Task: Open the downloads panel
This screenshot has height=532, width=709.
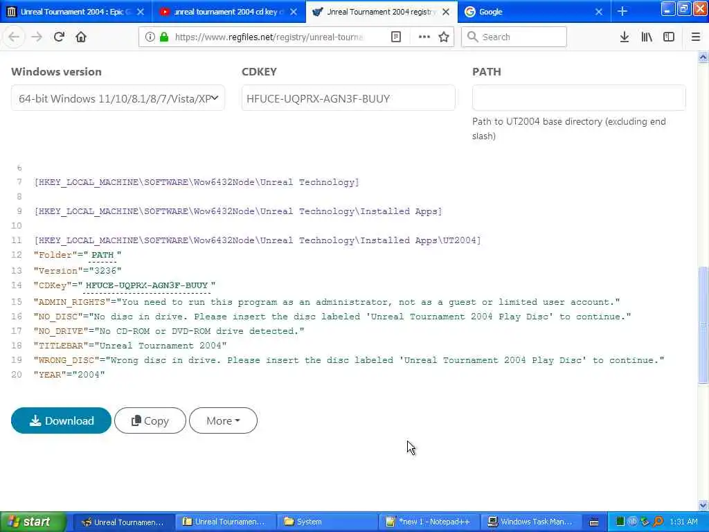Action: click(624, 37)
